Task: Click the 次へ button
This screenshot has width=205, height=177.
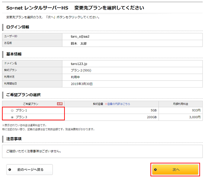Action: pos(175,169)
